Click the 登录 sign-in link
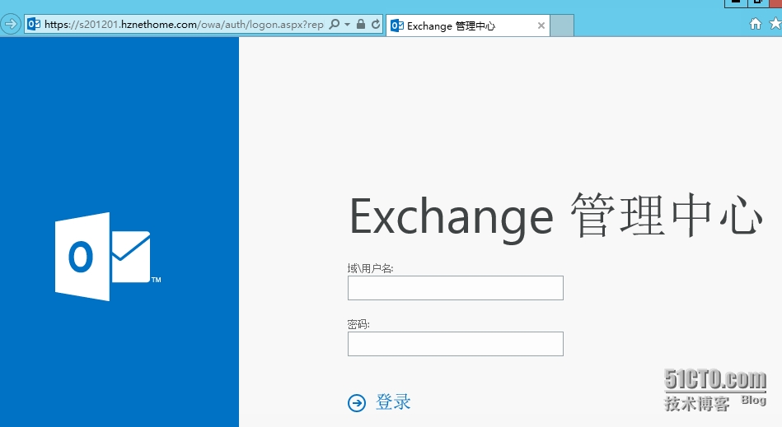The width and height of the screenshot is (782, 427). (393, 402)
